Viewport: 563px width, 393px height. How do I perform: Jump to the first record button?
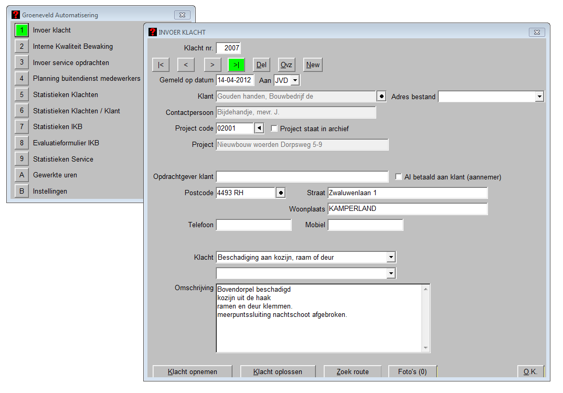click(x=161, y=65)
